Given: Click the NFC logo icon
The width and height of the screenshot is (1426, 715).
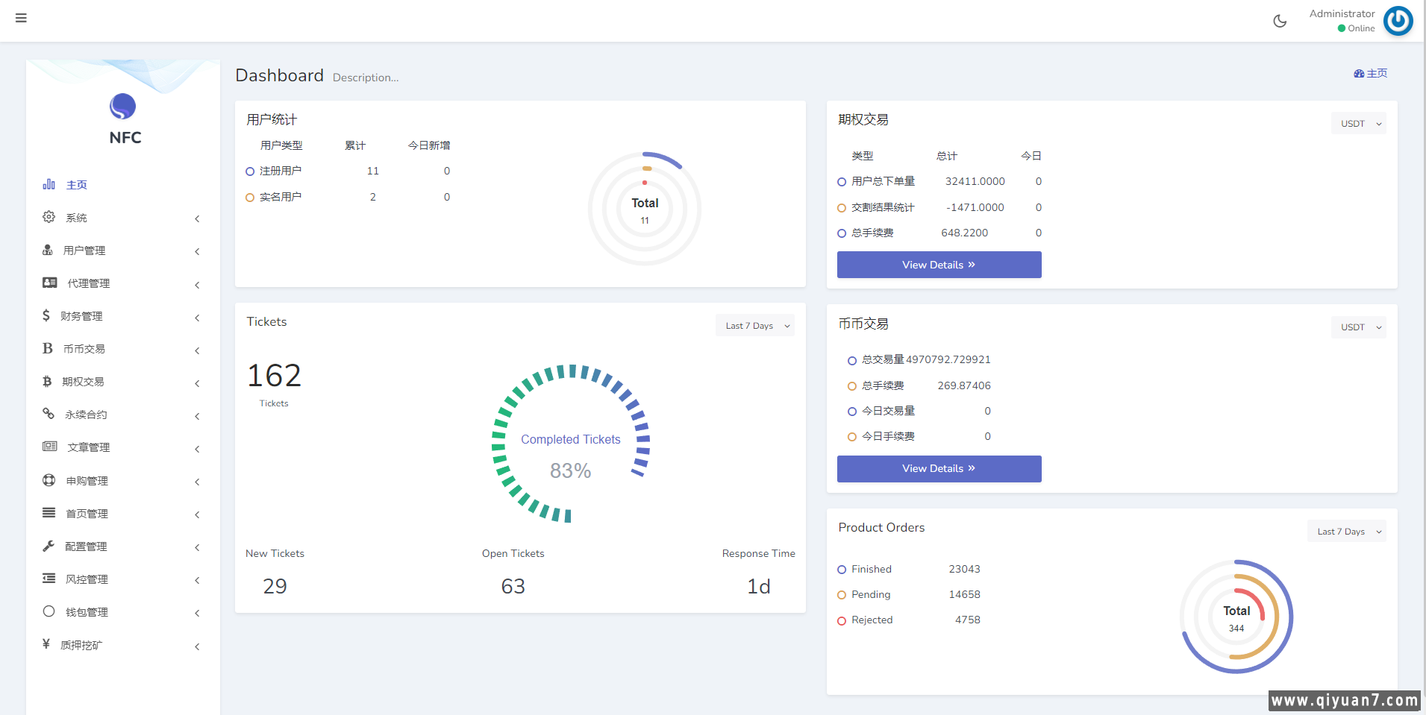Looking at the screenshot, I should click(123, 107).
